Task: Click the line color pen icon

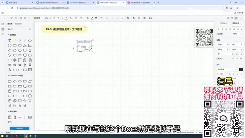Action: [92, 18]
